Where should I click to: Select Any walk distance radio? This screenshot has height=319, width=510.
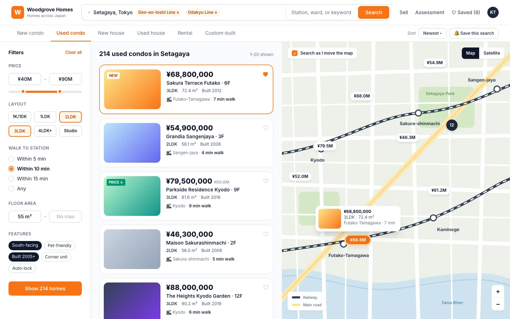11,189
